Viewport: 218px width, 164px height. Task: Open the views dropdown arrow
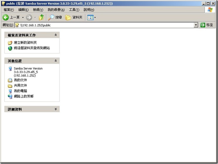pyautogui.click(x=95, y=17)
